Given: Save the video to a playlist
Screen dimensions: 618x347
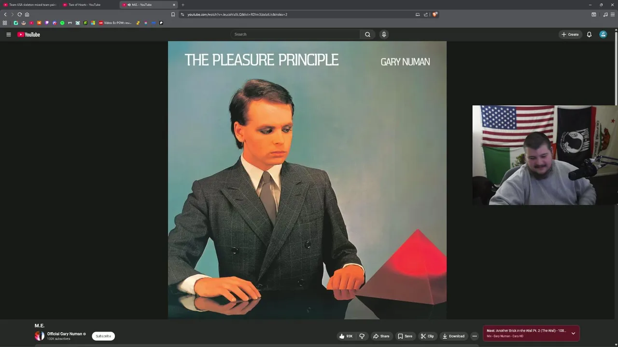Looking at the screenshot, I should click(405, 336).
